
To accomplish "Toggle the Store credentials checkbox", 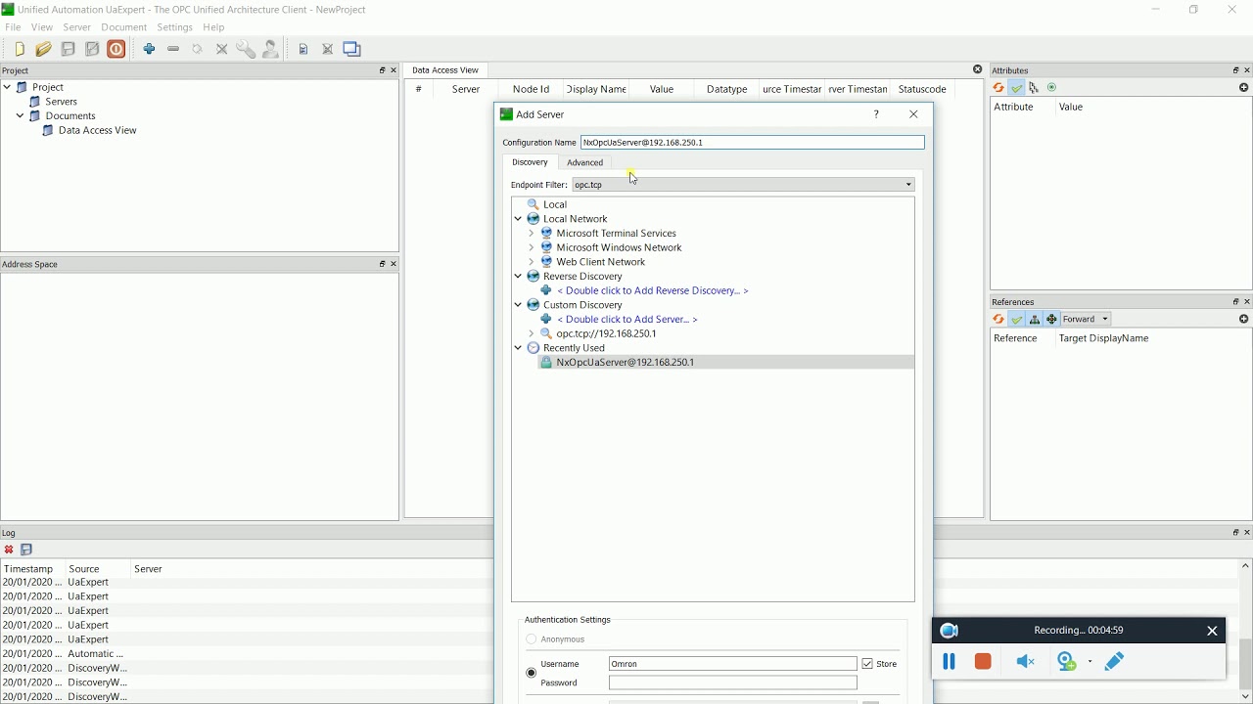I will tap(867, 664).
